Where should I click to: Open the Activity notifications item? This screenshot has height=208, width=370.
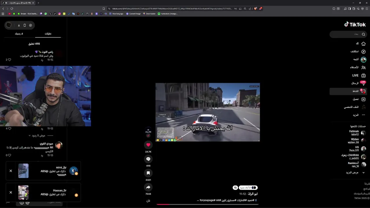tap(349, 91)
